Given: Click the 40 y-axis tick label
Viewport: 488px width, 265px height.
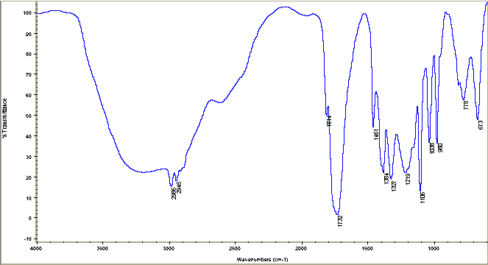Looking at the screenshot, I should [x=29, y=136].
